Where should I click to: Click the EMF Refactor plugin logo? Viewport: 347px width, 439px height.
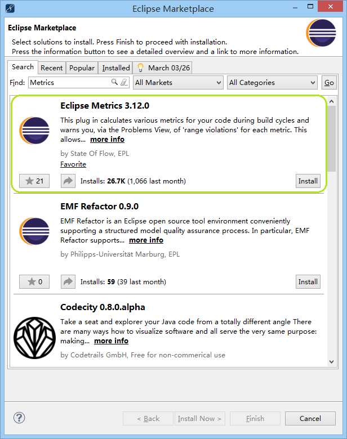tap(34, 231)
